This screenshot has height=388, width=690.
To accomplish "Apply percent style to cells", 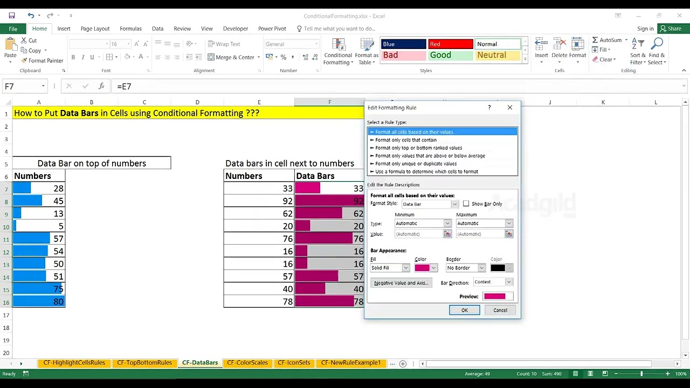I will pyautogui.click(x=284, y=57).
